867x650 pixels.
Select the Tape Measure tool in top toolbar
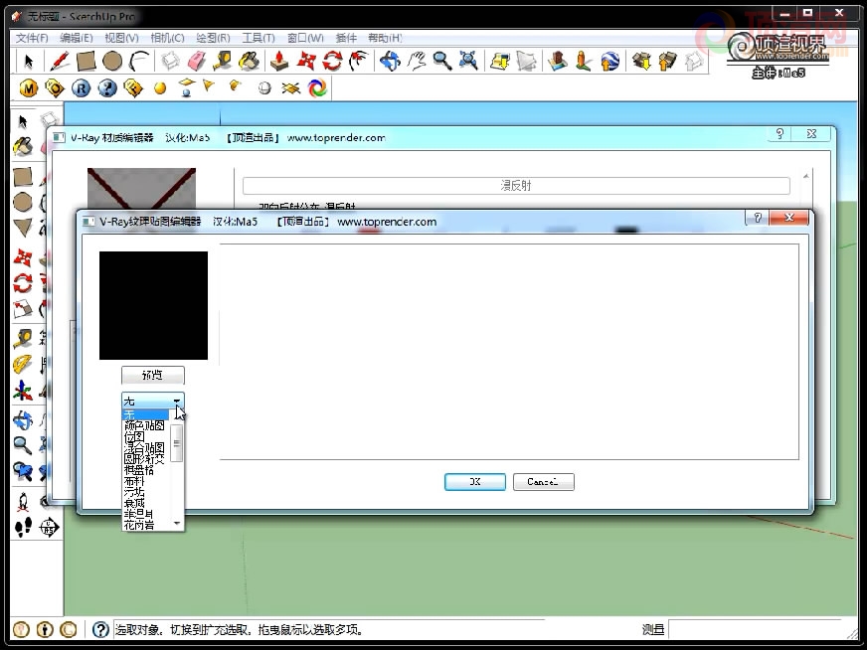223,61
